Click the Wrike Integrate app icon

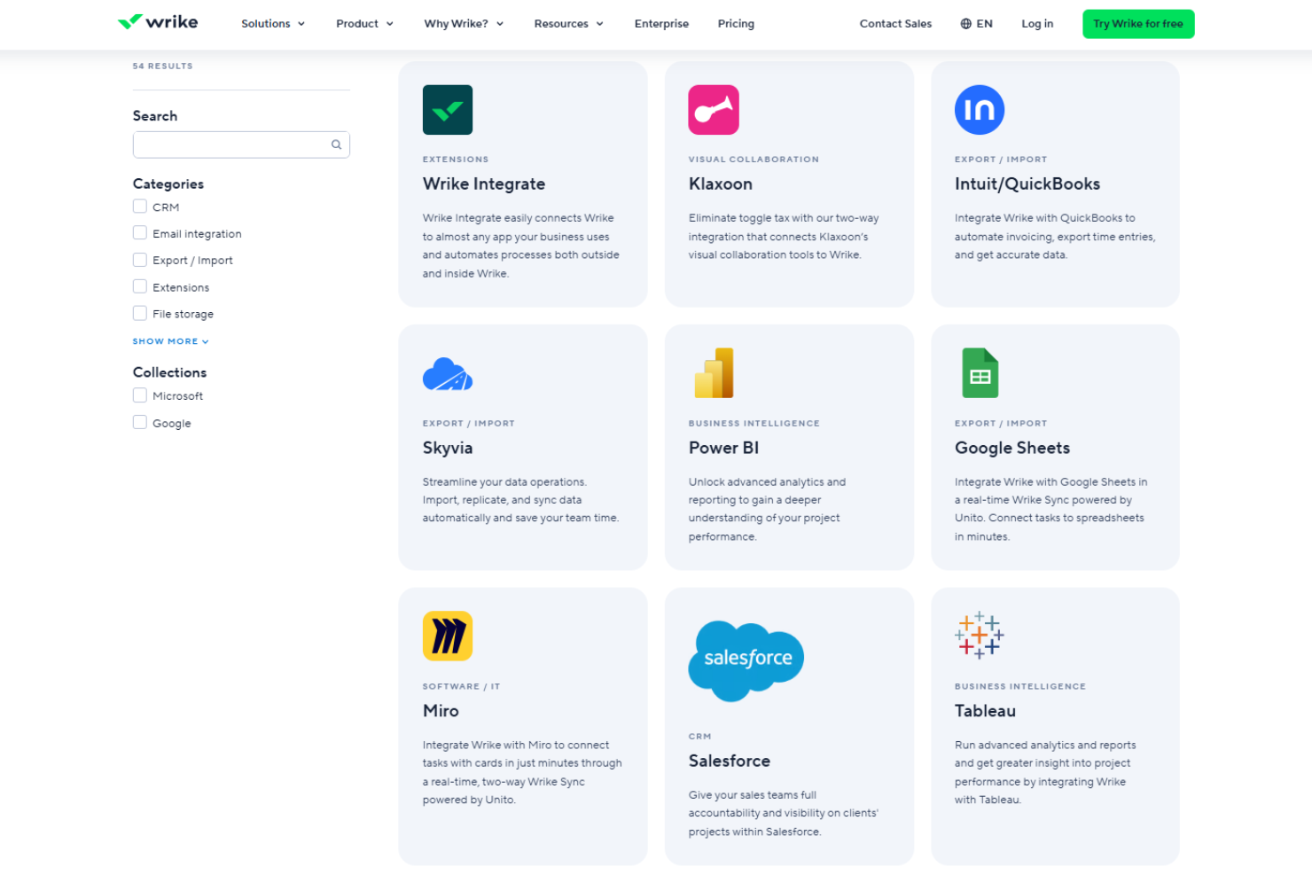tap(448, 110)
